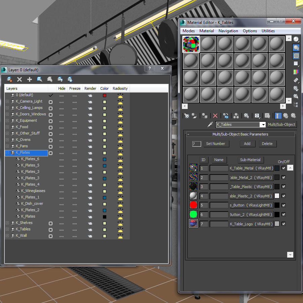Click the Reset Map red X icon
The image size is (303, 303).
[x=215, y=115]
